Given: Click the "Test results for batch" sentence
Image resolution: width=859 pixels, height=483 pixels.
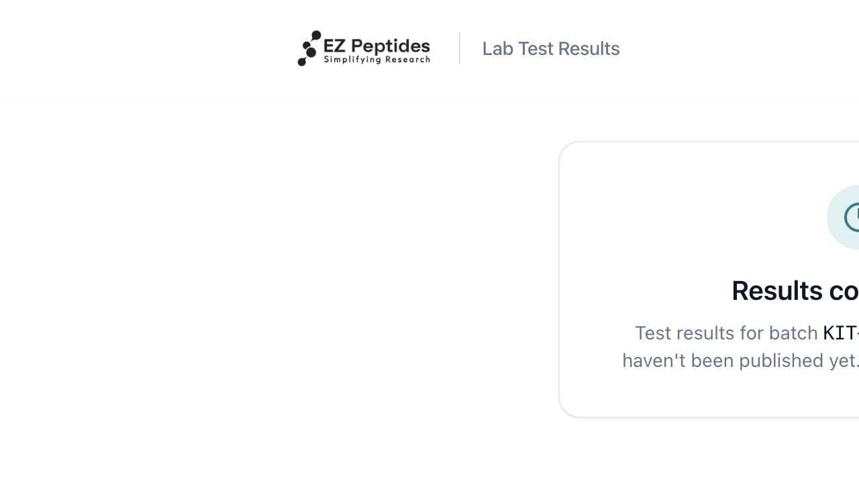Looking at the screenshot, I should [726, 333].
